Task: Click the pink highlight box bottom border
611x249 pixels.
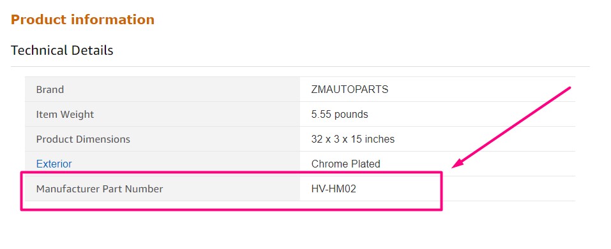Action: point(232,210)
